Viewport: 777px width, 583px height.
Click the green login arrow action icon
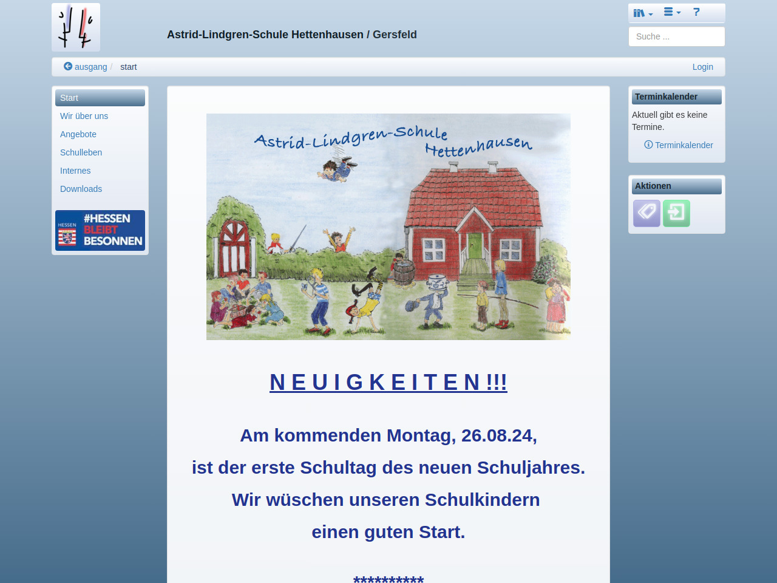pos(676,213)
